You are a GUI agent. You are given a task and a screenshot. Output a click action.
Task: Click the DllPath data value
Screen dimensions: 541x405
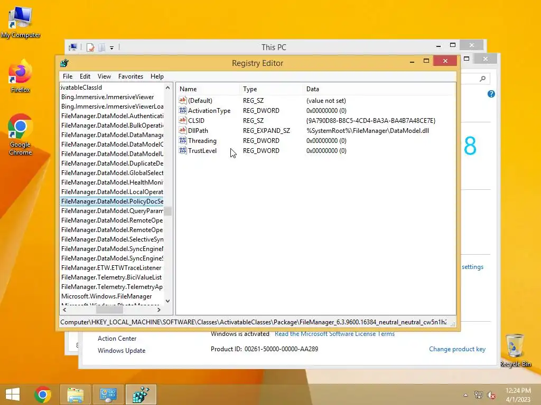click(x=368, y=131)
